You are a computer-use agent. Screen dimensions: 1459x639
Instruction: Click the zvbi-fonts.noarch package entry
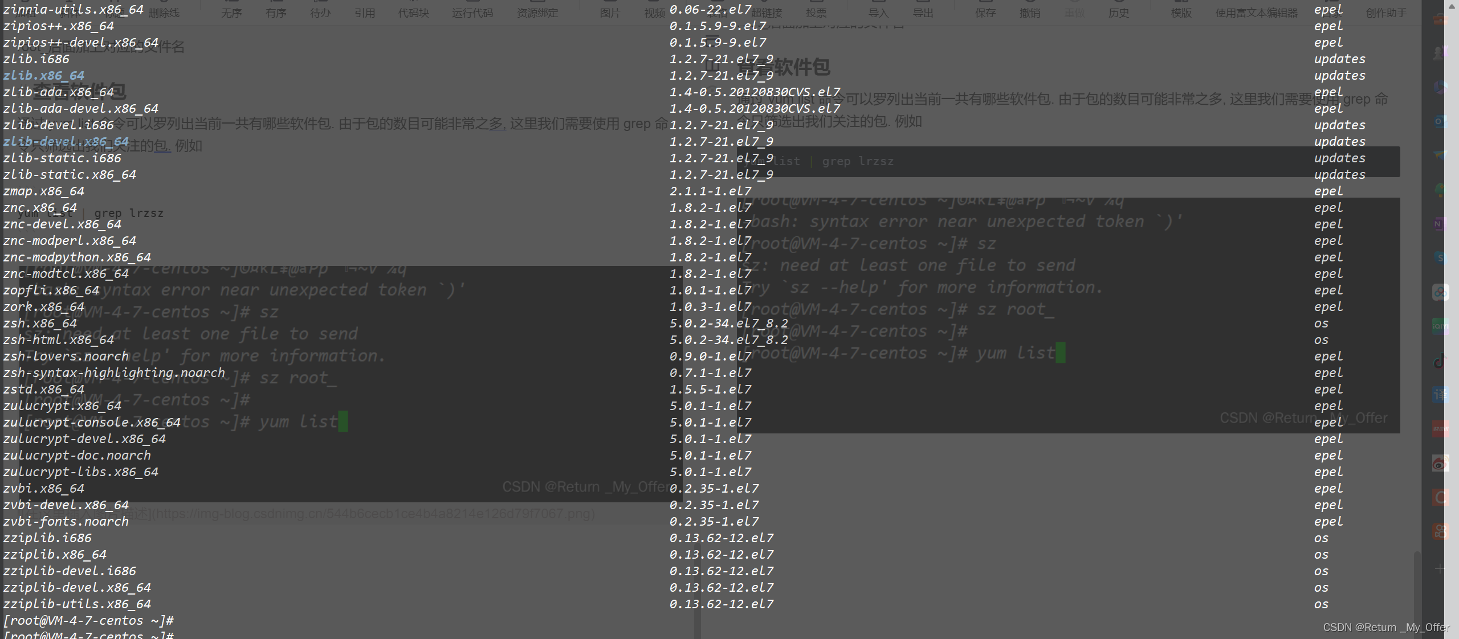(66, 521)
